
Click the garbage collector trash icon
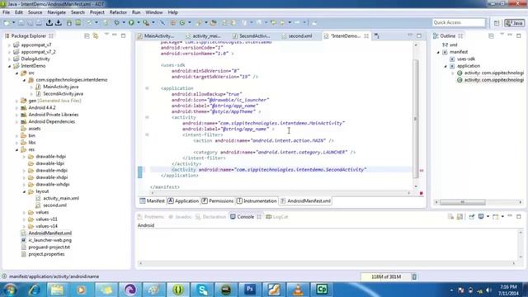pos(414,277)
